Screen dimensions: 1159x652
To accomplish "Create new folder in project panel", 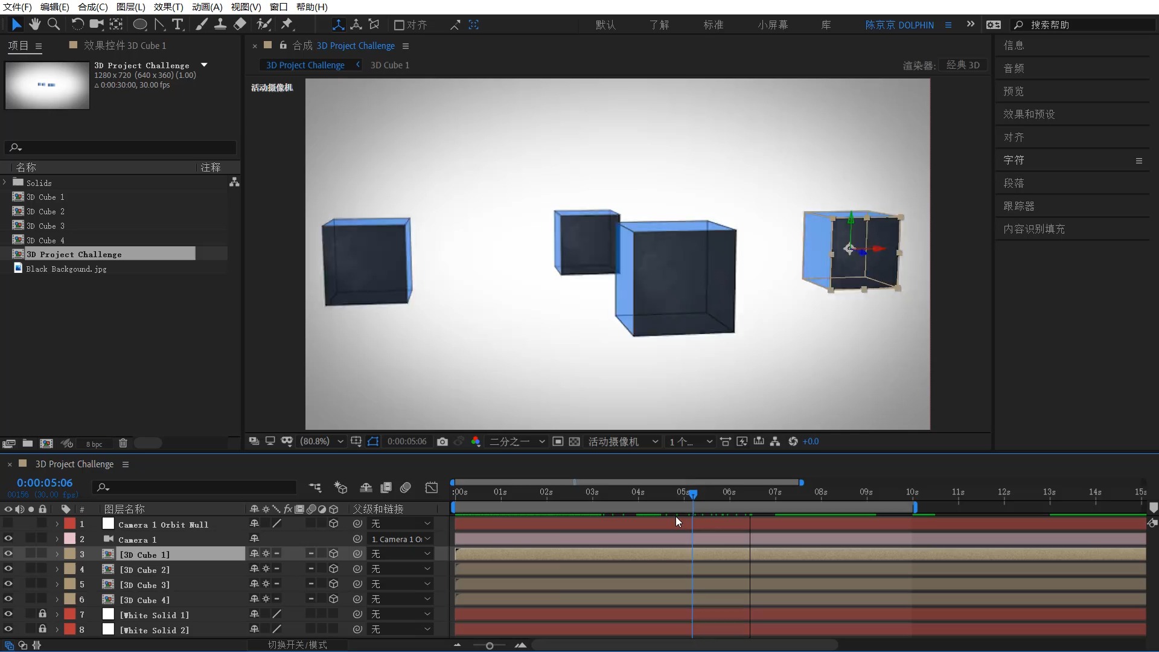I will point(28,443).
